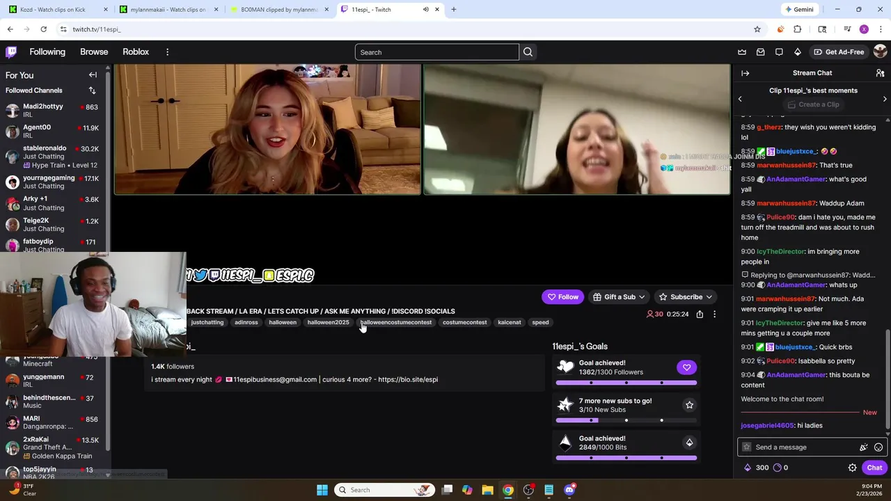Open the bio.site/espi link
The image size is (891, 501).
click(408, 380)
